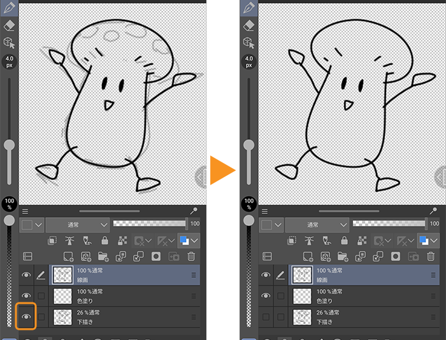Viewport: 446px width, 340px height.
Task: Open the 線画 layer row menu in right panel
Action: (x=433, y=275)
